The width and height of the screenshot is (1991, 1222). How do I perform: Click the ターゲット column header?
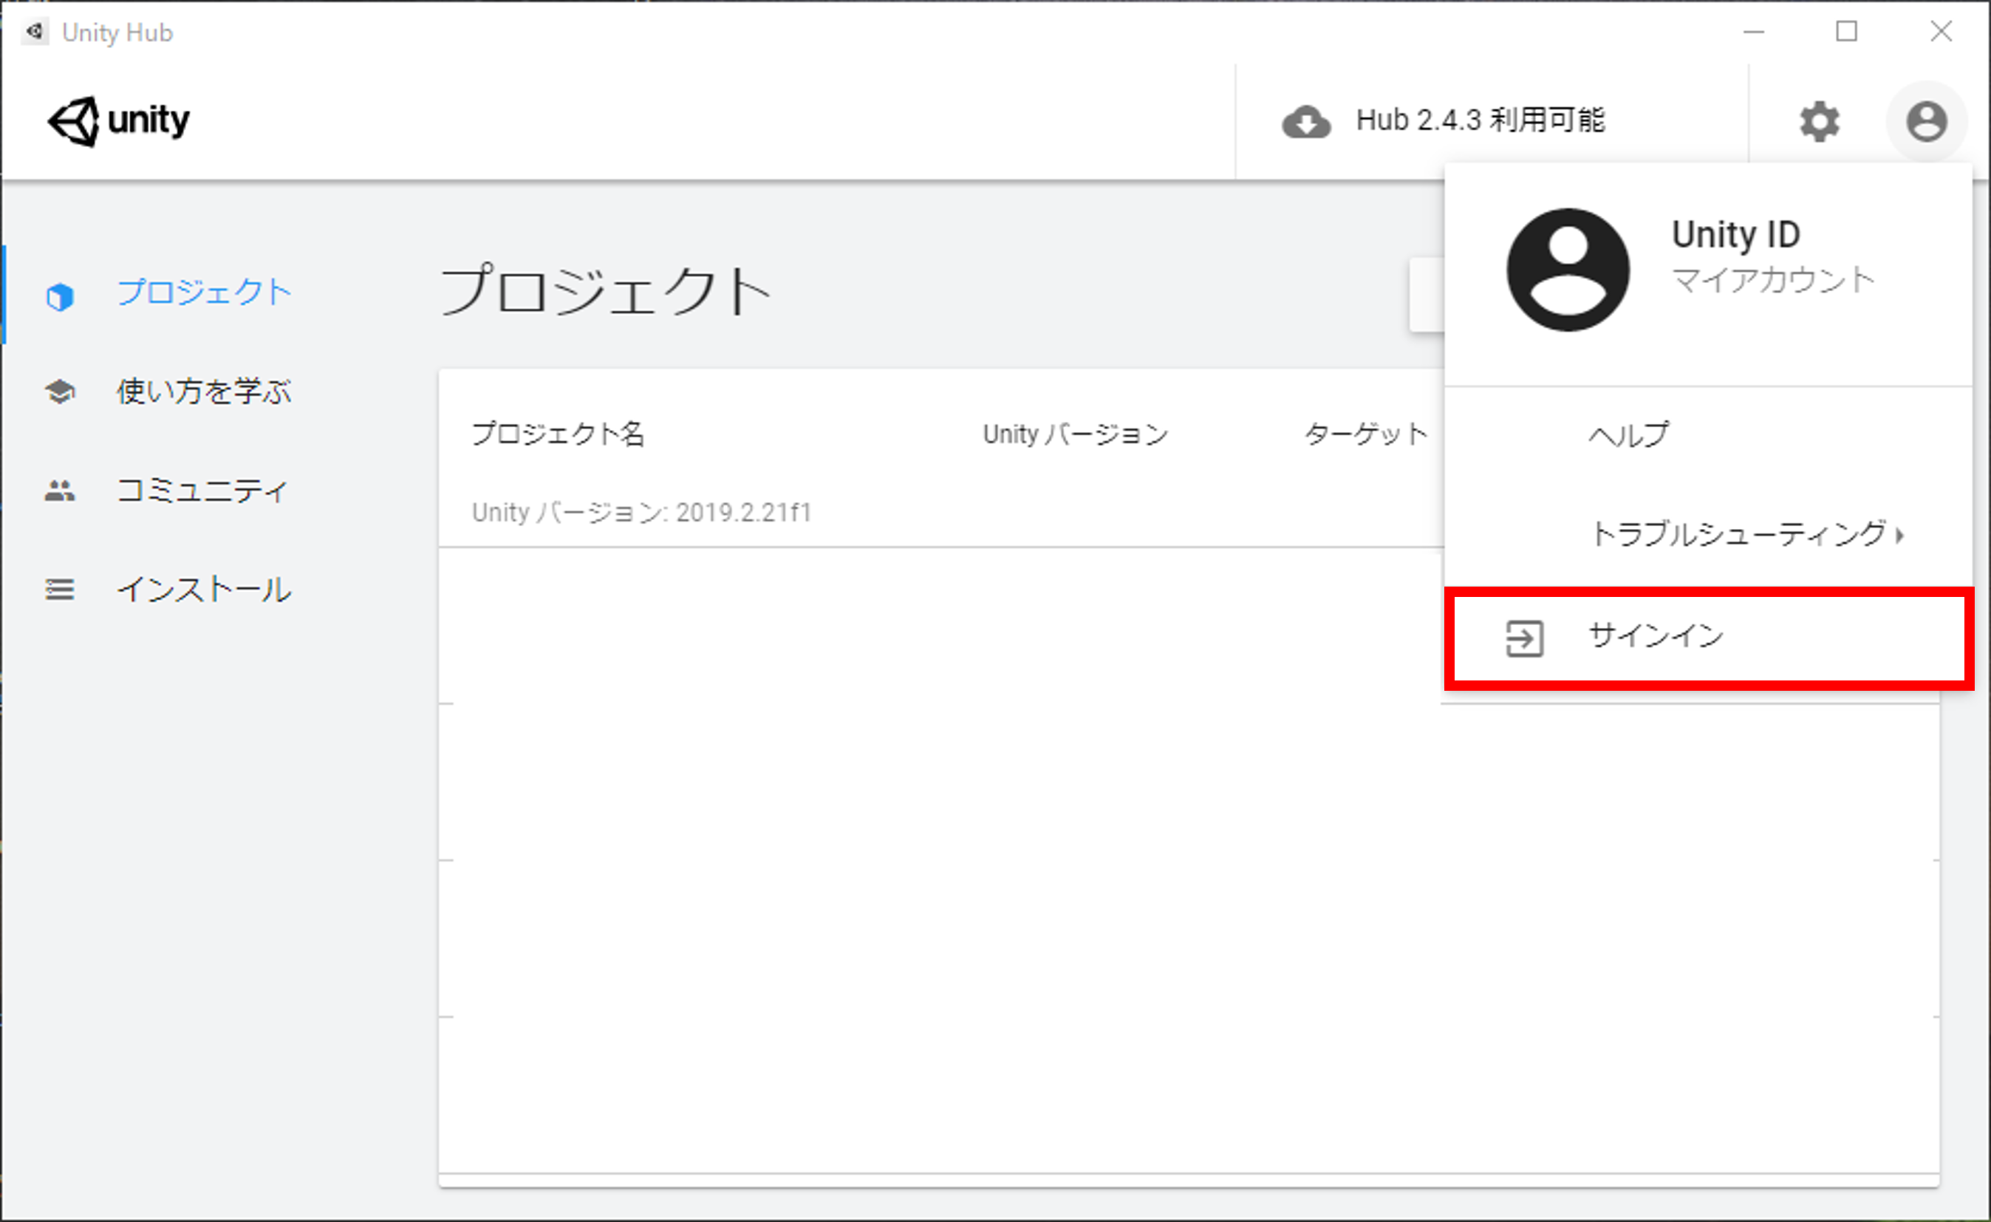(1365, 434)
